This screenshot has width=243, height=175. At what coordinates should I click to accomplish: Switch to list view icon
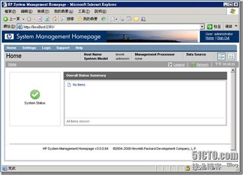221,56
